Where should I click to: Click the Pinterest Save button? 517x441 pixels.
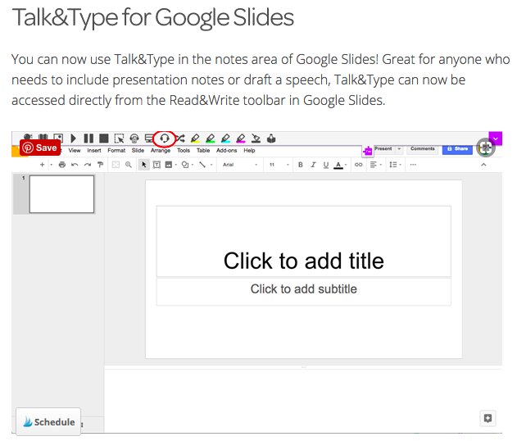(x=40, y=148)
